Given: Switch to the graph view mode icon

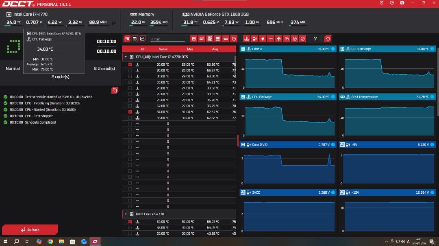Looking at the screenshot, I should coord(142,39).
